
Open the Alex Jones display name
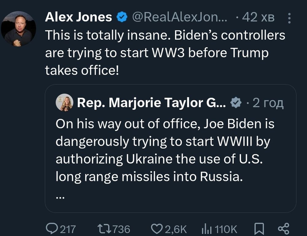point(78,18)
